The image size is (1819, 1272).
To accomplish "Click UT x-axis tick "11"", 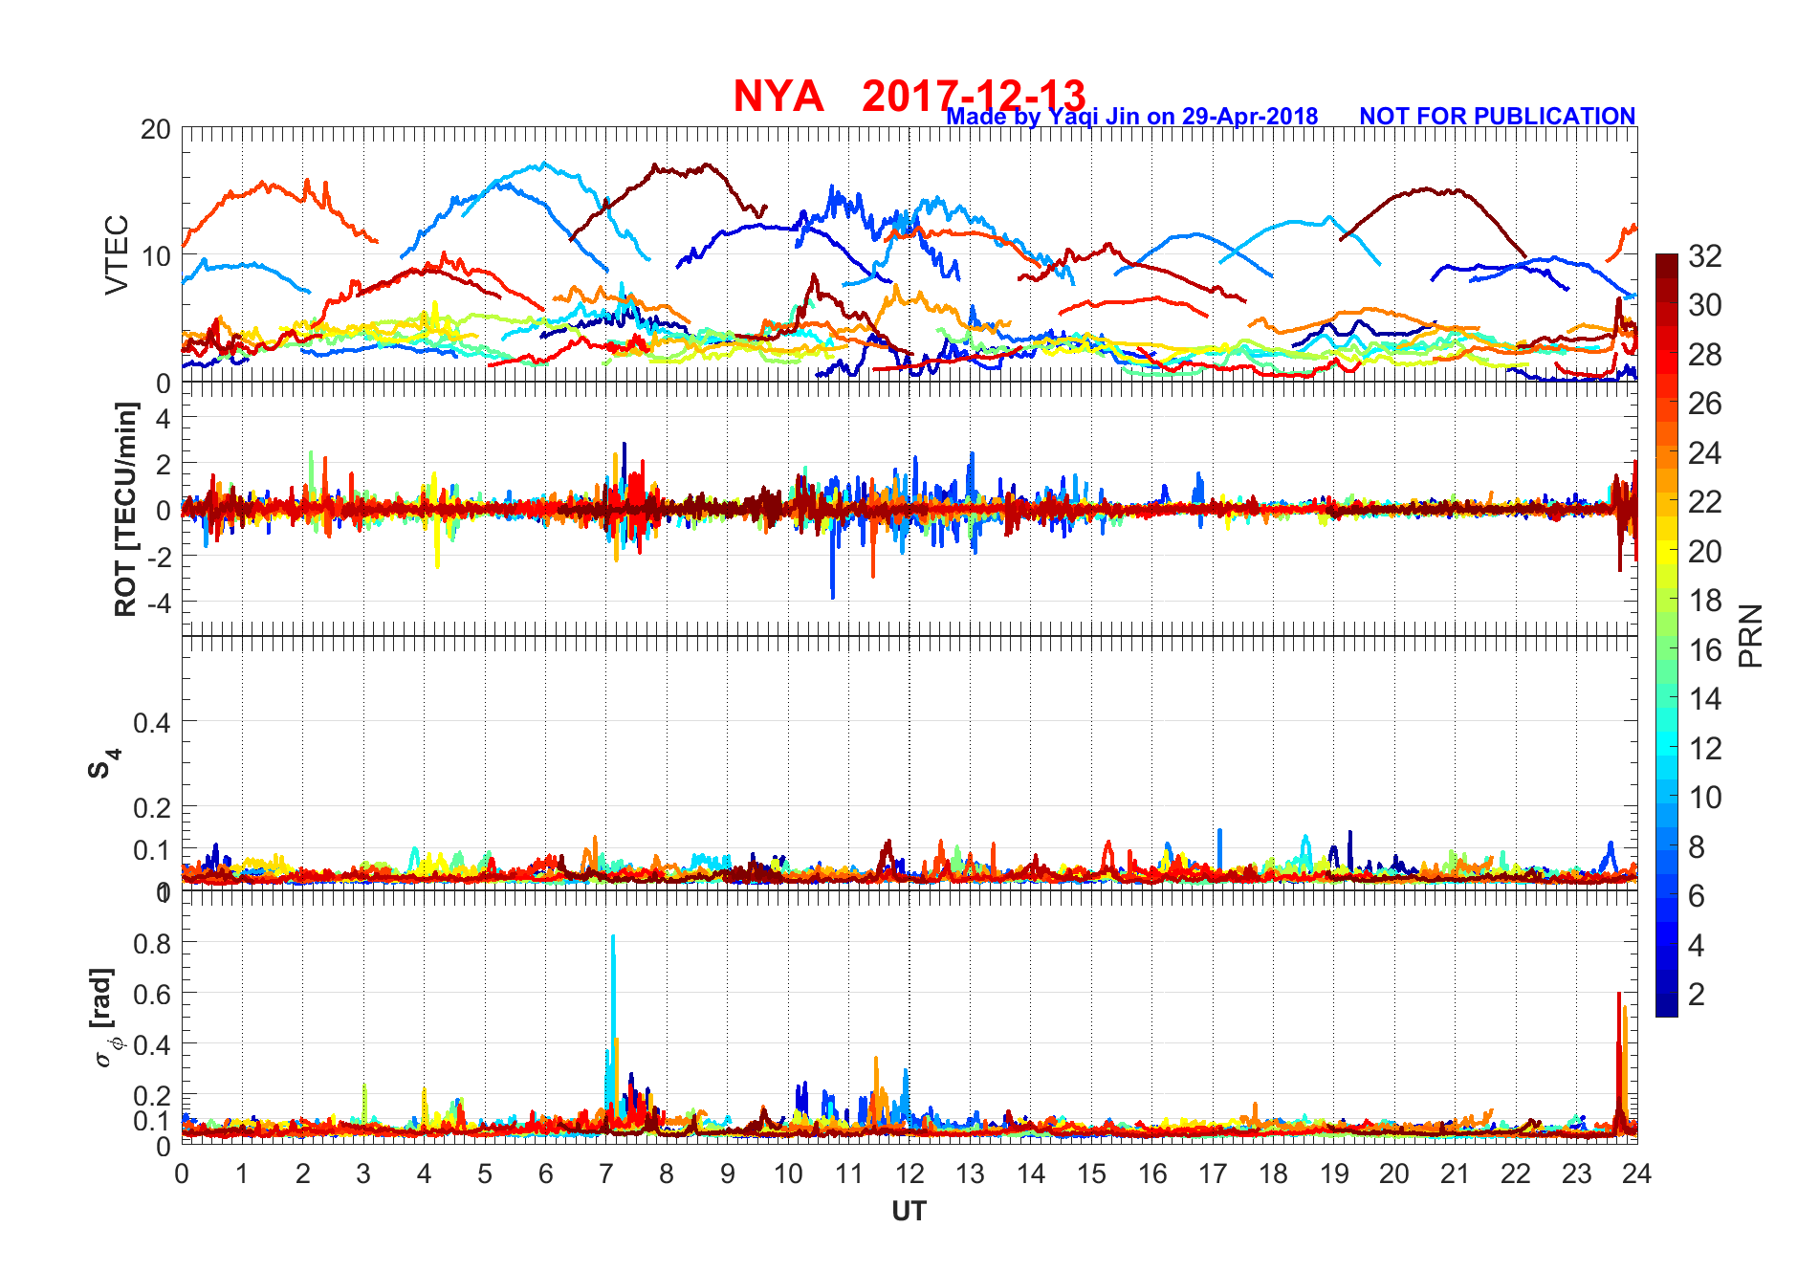I will tap(848, 1173).
